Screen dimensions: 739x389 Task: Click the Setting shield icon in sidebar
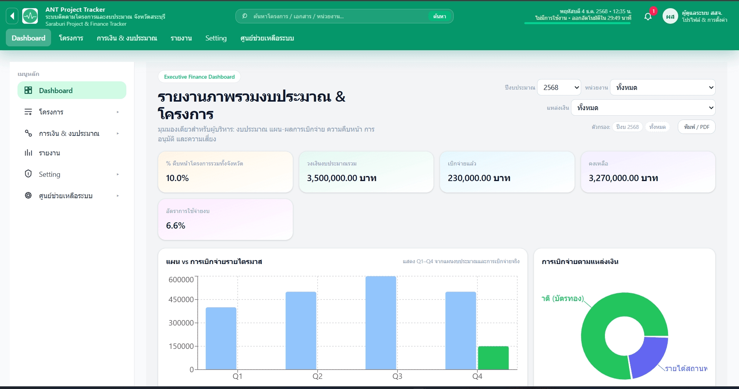point(28,174)
